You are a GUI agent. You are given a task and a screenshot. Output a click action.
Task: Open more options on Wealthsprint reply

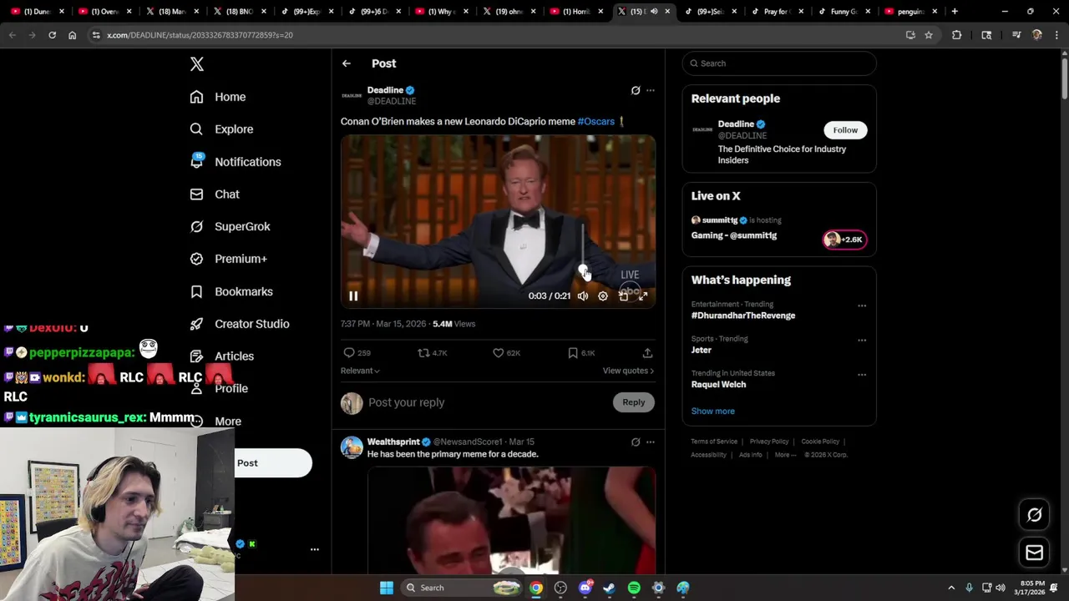click(x=651, y=442)
